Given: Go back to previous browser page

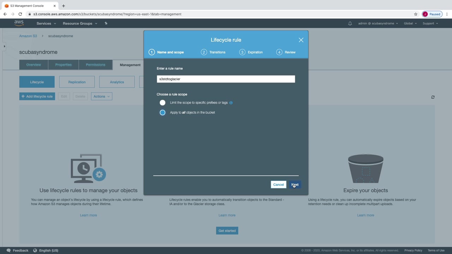Looking at the screenshot, I should point(5,14).
